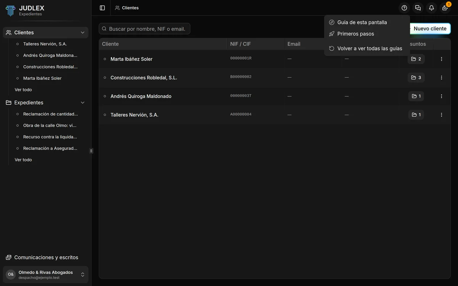Image resolution: width=458 pixels, height=286 pixels.
Task: Open the help question mark icon
Action: [x=404, y=8]
